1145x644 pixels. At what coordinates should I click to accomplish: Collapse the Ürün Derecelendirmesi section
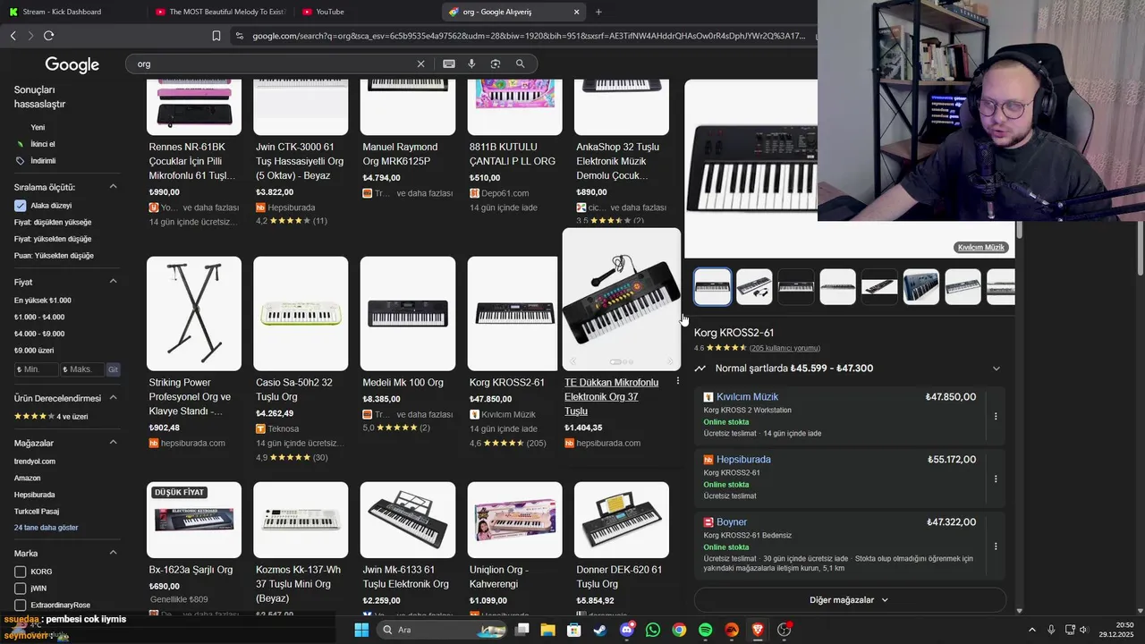[x=113, y=398]
